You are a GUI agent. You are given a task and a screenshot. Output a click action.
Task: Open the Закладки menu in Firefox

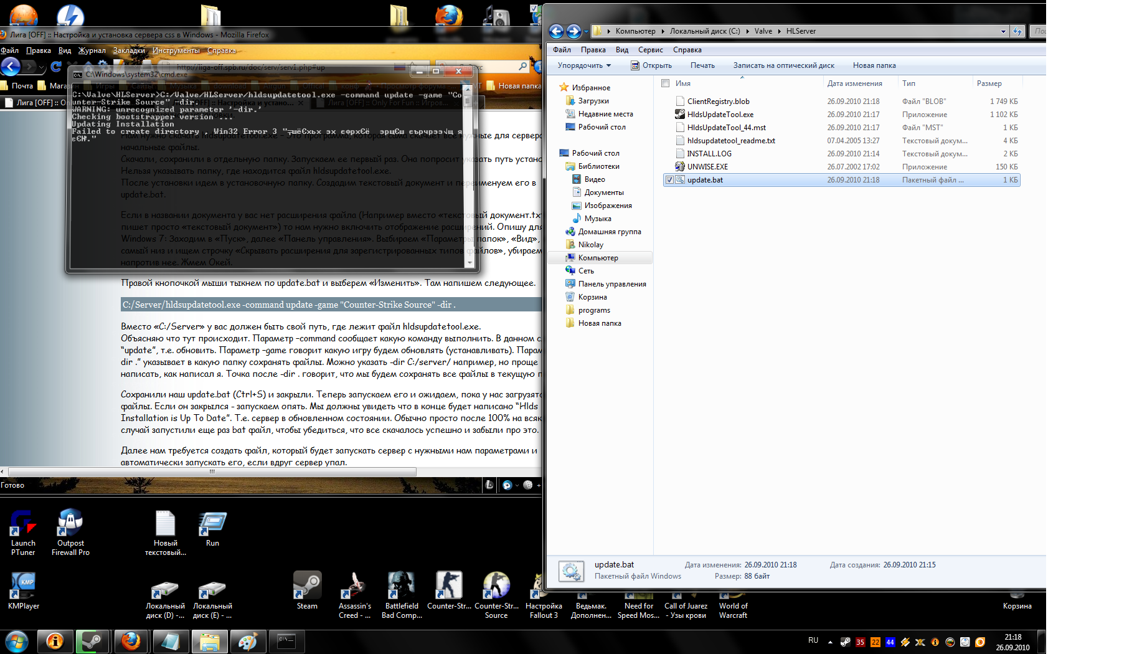129,50
